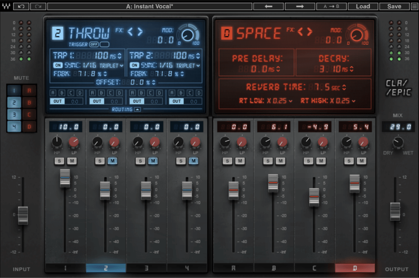This screenshot has height=278, width=419.
Task: Solo delay channel 1
Action: (x=59, y=161)
